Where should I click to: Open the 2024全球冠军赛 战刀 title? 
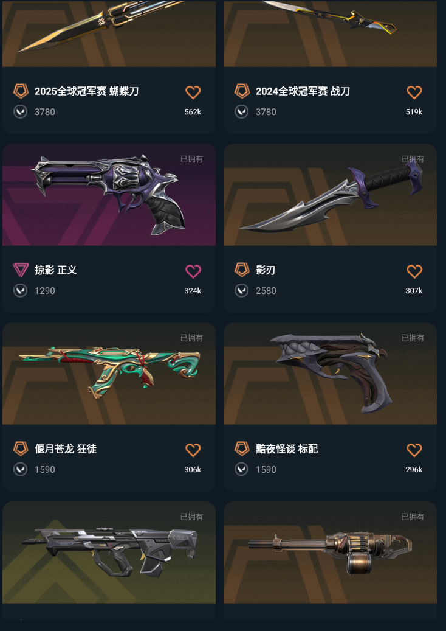pyautogui.click(x=303, y=91)
